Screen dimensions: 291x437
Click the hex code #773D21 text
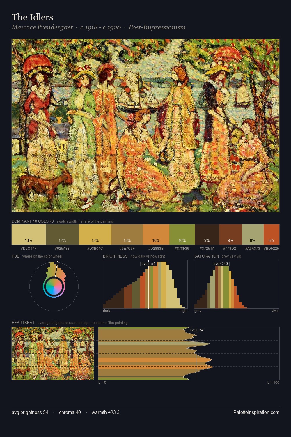pyautogui.click(x=231, y=249)
